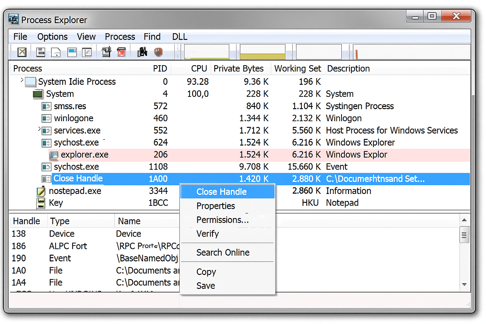Open the View menu
Screen dimensions: 486x324
coord(86,37)
